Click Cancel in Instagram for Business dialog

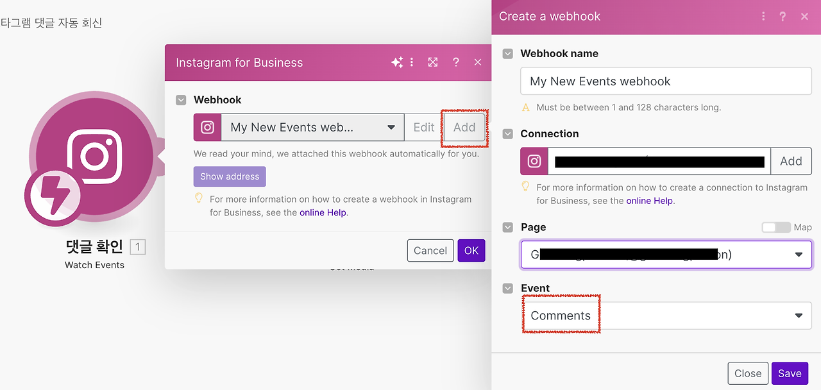click(430, 251)
